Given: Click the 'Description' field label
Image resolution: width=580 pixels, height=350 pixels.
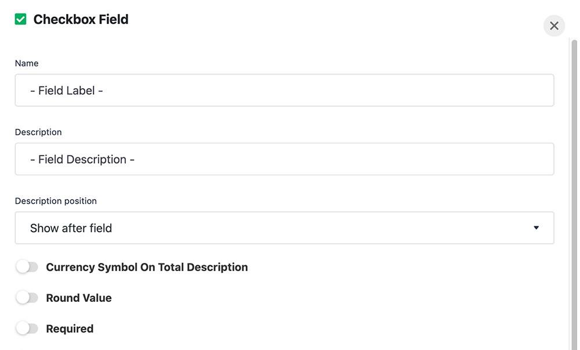Looking at the screenshot, I should 38,132.
